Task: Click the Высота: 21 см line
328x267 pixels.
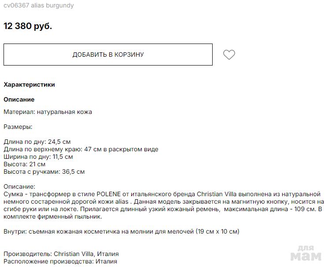Action: (x=24, y=164)
